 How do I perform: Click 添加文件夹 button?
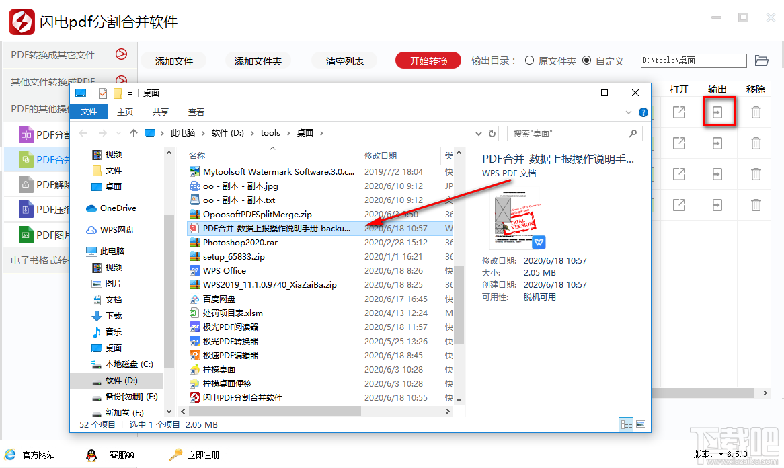[258, 61]
